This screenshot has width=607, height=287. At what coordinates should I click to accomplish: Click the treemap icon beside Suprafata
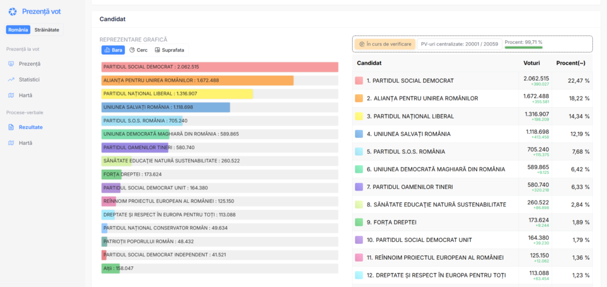tap(157, 50)
